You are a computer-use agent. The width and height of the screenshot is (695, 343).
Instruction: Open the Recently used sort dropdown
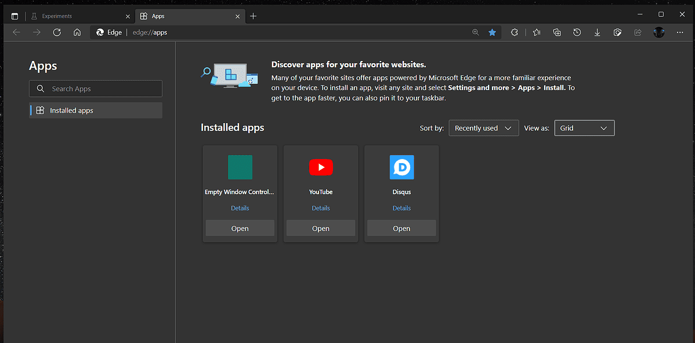click(x=483, y=128)
